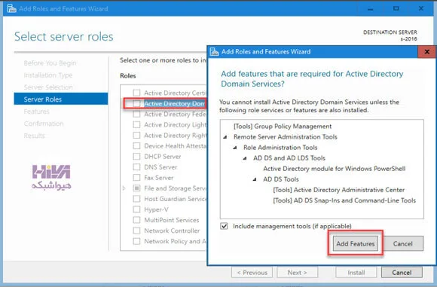Maximize the main wizard window
Screen dimensions: 437x287
pos(396,8)
